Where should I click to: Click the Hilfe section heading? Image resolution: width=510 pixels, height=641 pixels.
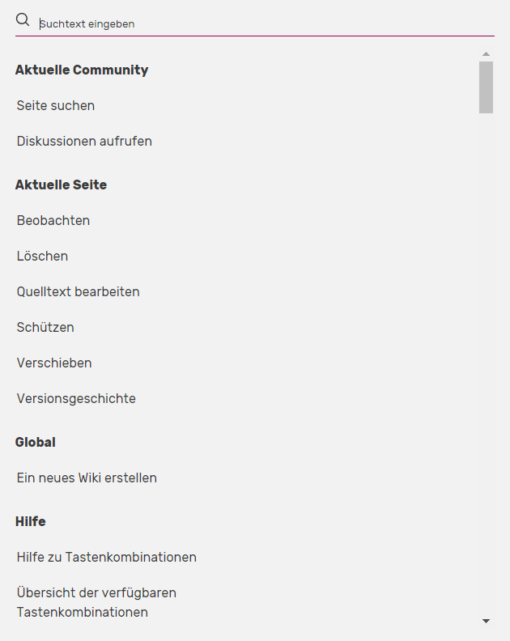[30, 521]
